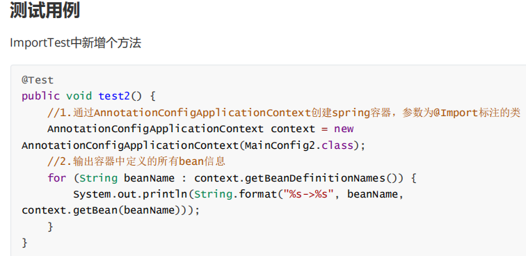Click the String type in the for loop

pyautogui.click(x=98, y=178)
